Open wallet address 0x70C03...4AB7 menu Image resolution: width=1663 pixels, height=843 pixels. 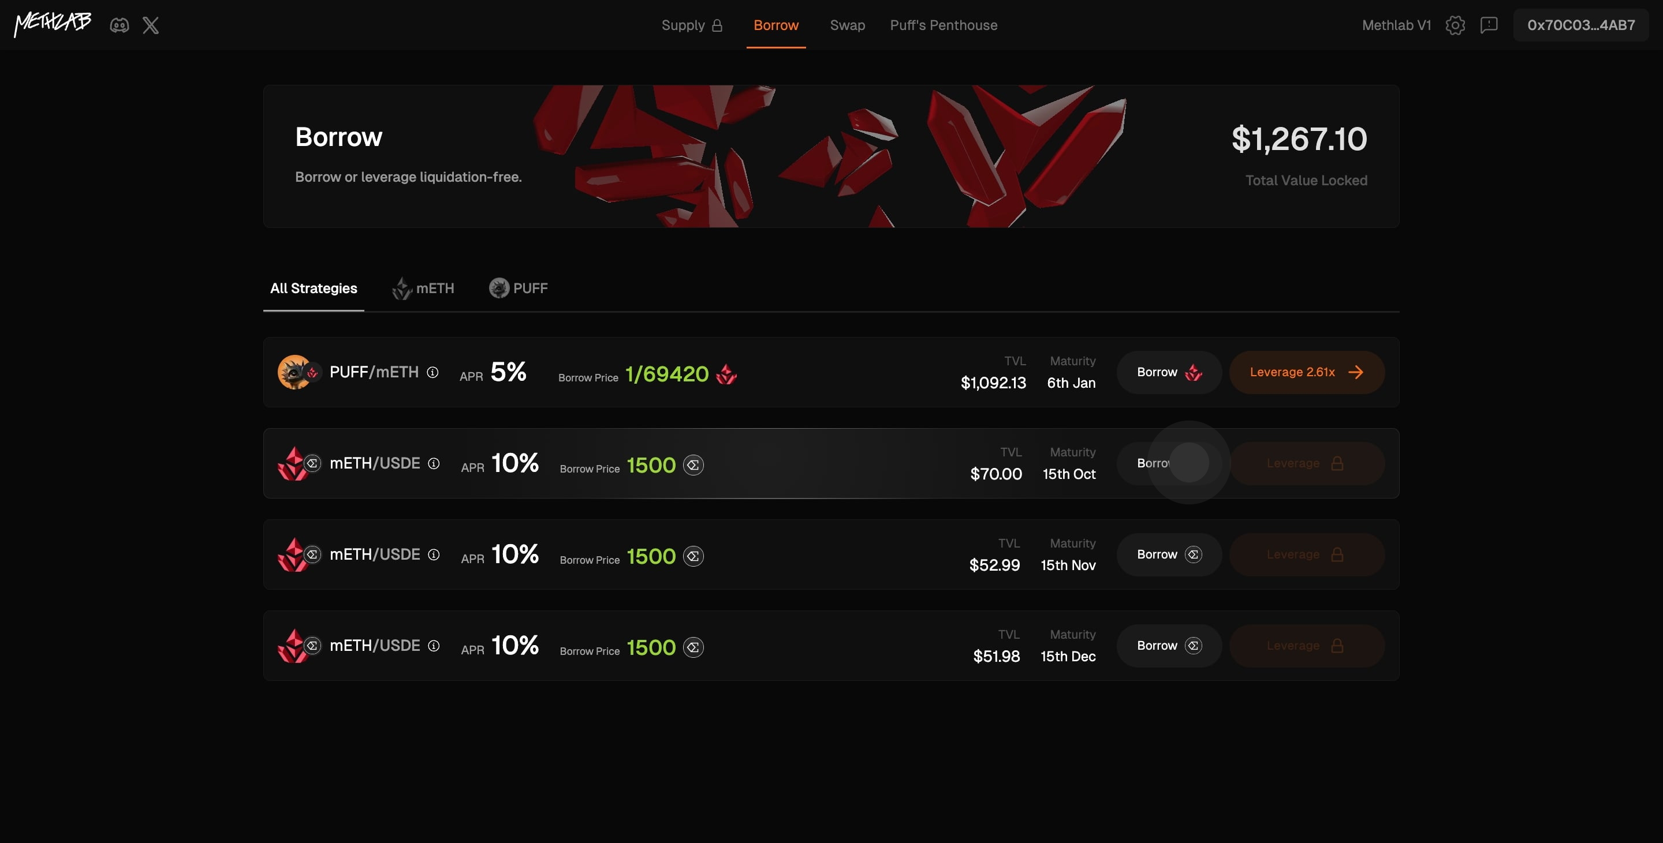pyautogui.click(x=1580, y=25)
